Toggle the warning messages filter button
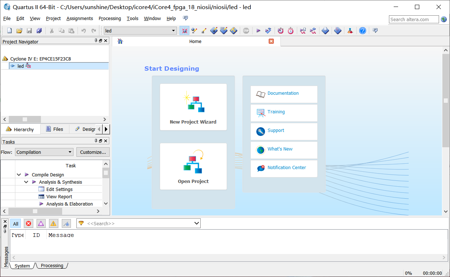This screenshot has width=450, height=277. click(x=53, y=223)
